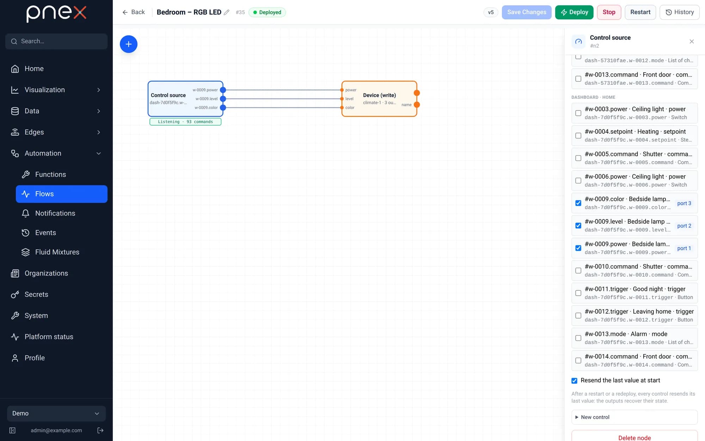The image size is (705, 441).
Task: Click the Secrets key icon
Action: (15, 294)
